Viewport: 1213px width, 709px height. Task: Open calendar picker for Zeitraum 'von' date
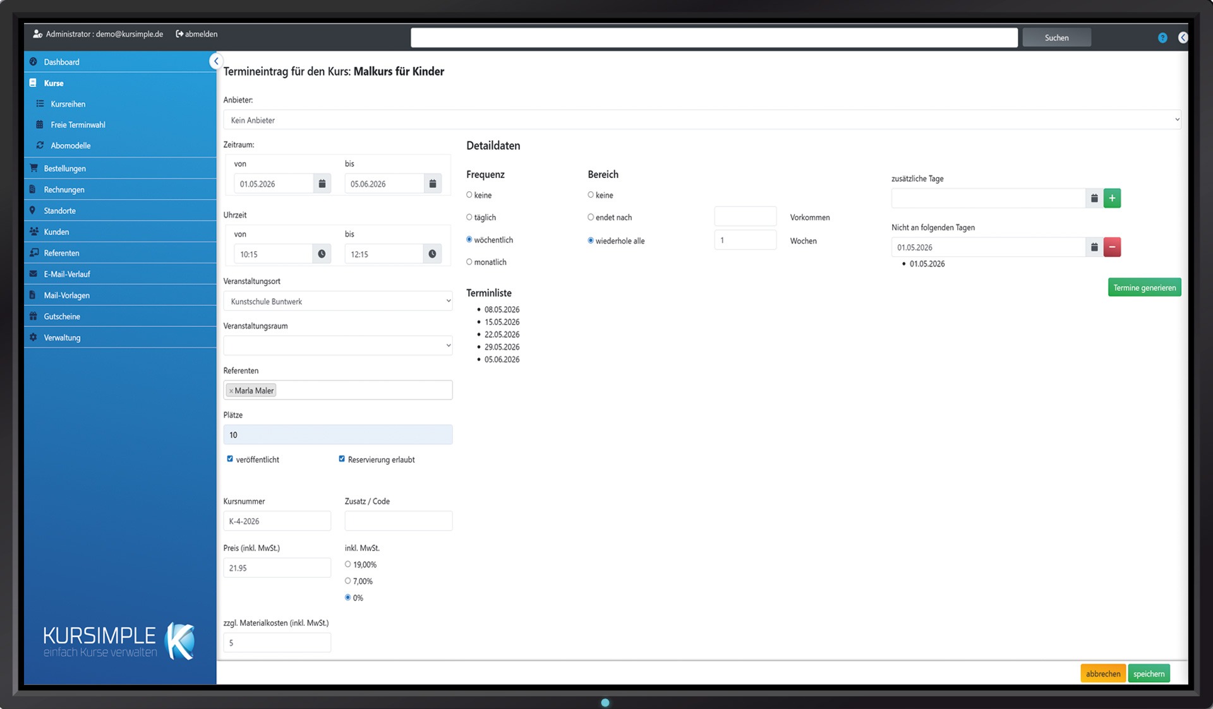coord(322,184)
